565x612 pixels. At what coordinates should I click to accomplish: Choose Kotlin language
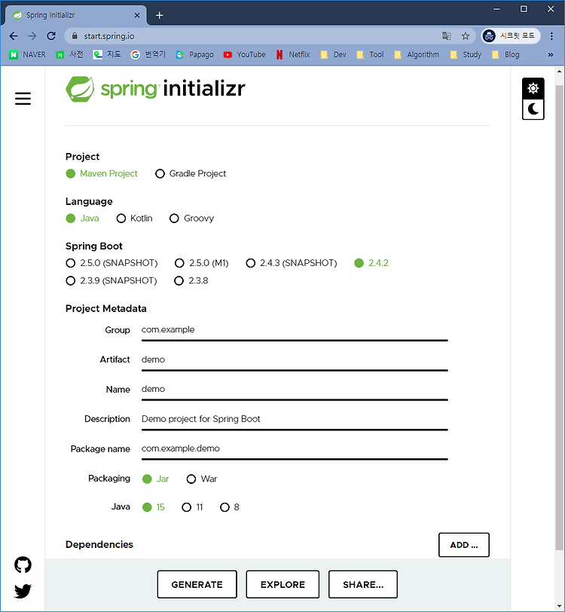(x=134, y=218)
